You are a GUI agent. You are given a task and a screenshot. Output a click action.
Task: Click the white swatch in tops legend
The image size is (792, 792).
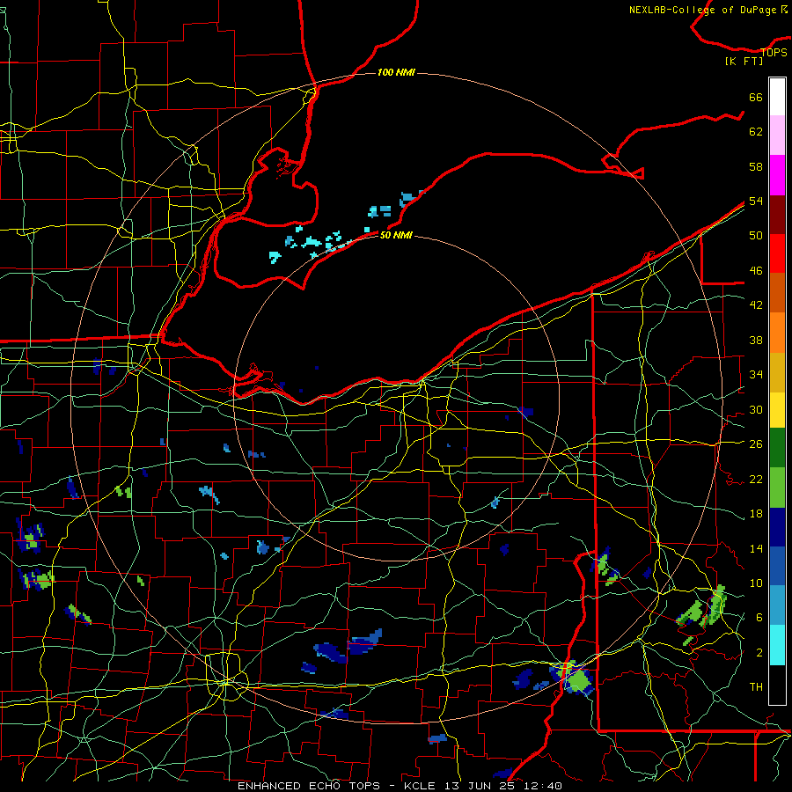pyautogui.click(x=777, y=97)
